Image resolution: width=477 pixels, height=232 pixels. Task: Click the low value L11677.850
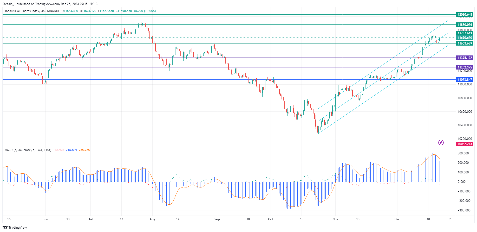(106, 11)
